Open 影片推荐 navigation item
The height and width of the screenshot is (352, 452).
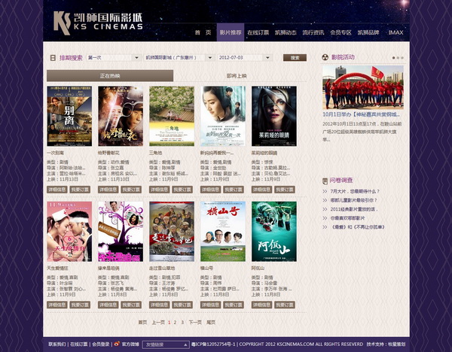click(231, 32)
